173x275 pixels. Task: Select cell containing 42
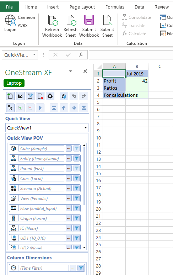point(137,81)
